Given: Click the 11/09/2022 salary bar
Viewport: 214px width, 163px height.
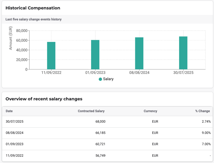Looking at the screenshot, I should coord(51,56).
